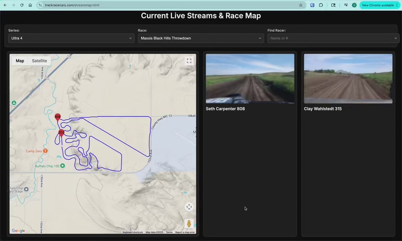Select the Street View pegman icon

[189, 223]
